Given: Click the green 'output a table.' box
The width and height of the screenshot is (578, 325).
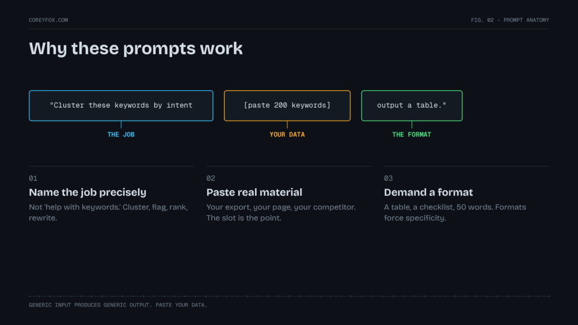Looking at the screenshot, I should 411,106.
